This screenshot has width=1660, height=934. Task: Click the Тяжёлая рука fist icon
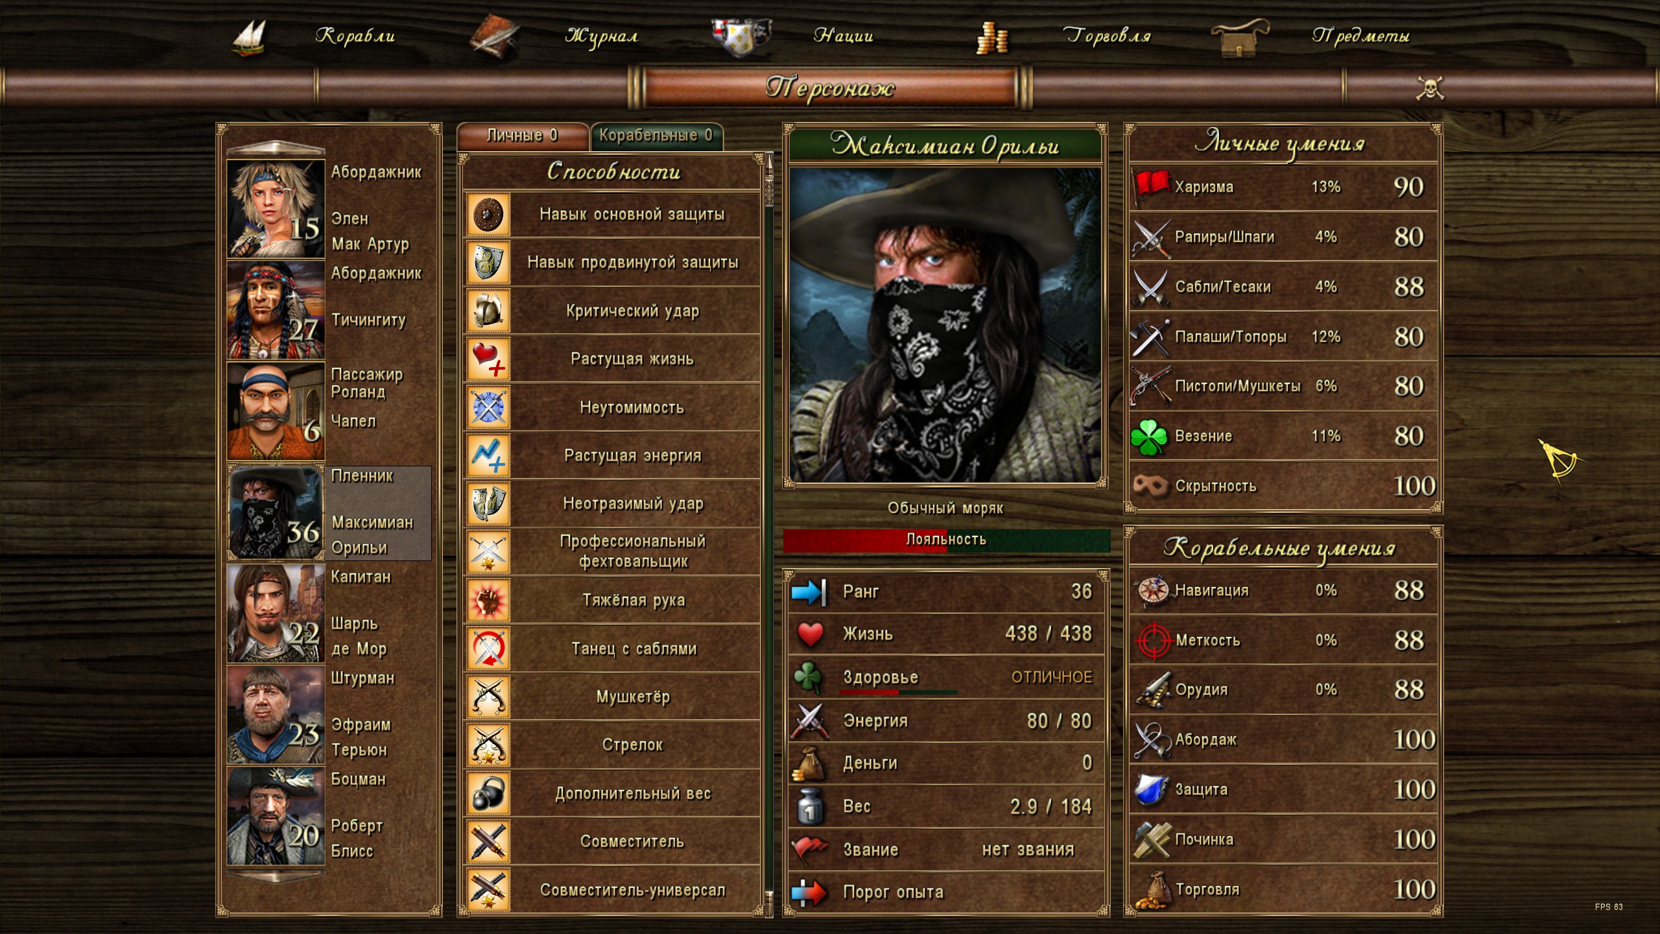(x=488, y=601)
